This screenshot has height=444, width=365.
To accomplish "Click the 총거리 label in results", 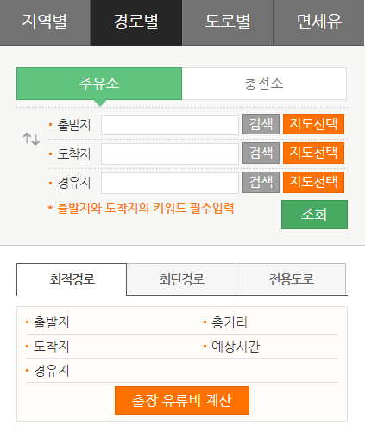I will (x=230, y=322).
